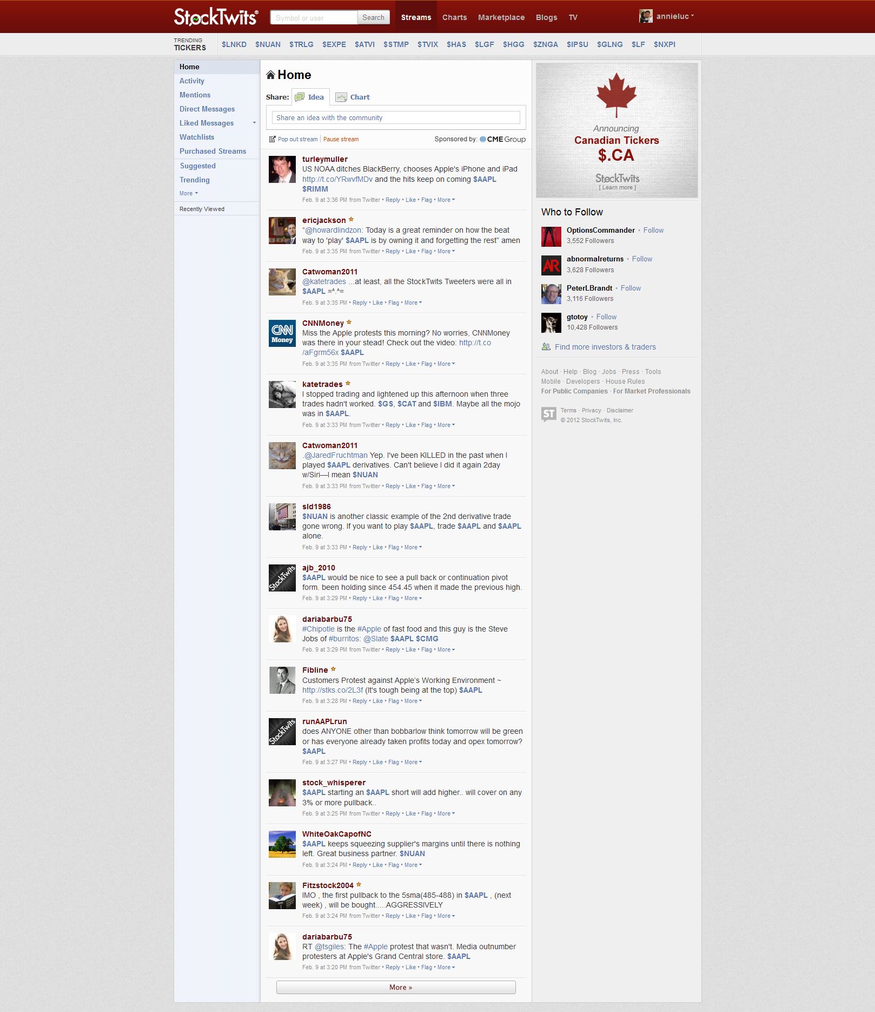Follow PeterLBrandt
The height and width of the screenshot is (1012, 875).
tap(631, 288)
